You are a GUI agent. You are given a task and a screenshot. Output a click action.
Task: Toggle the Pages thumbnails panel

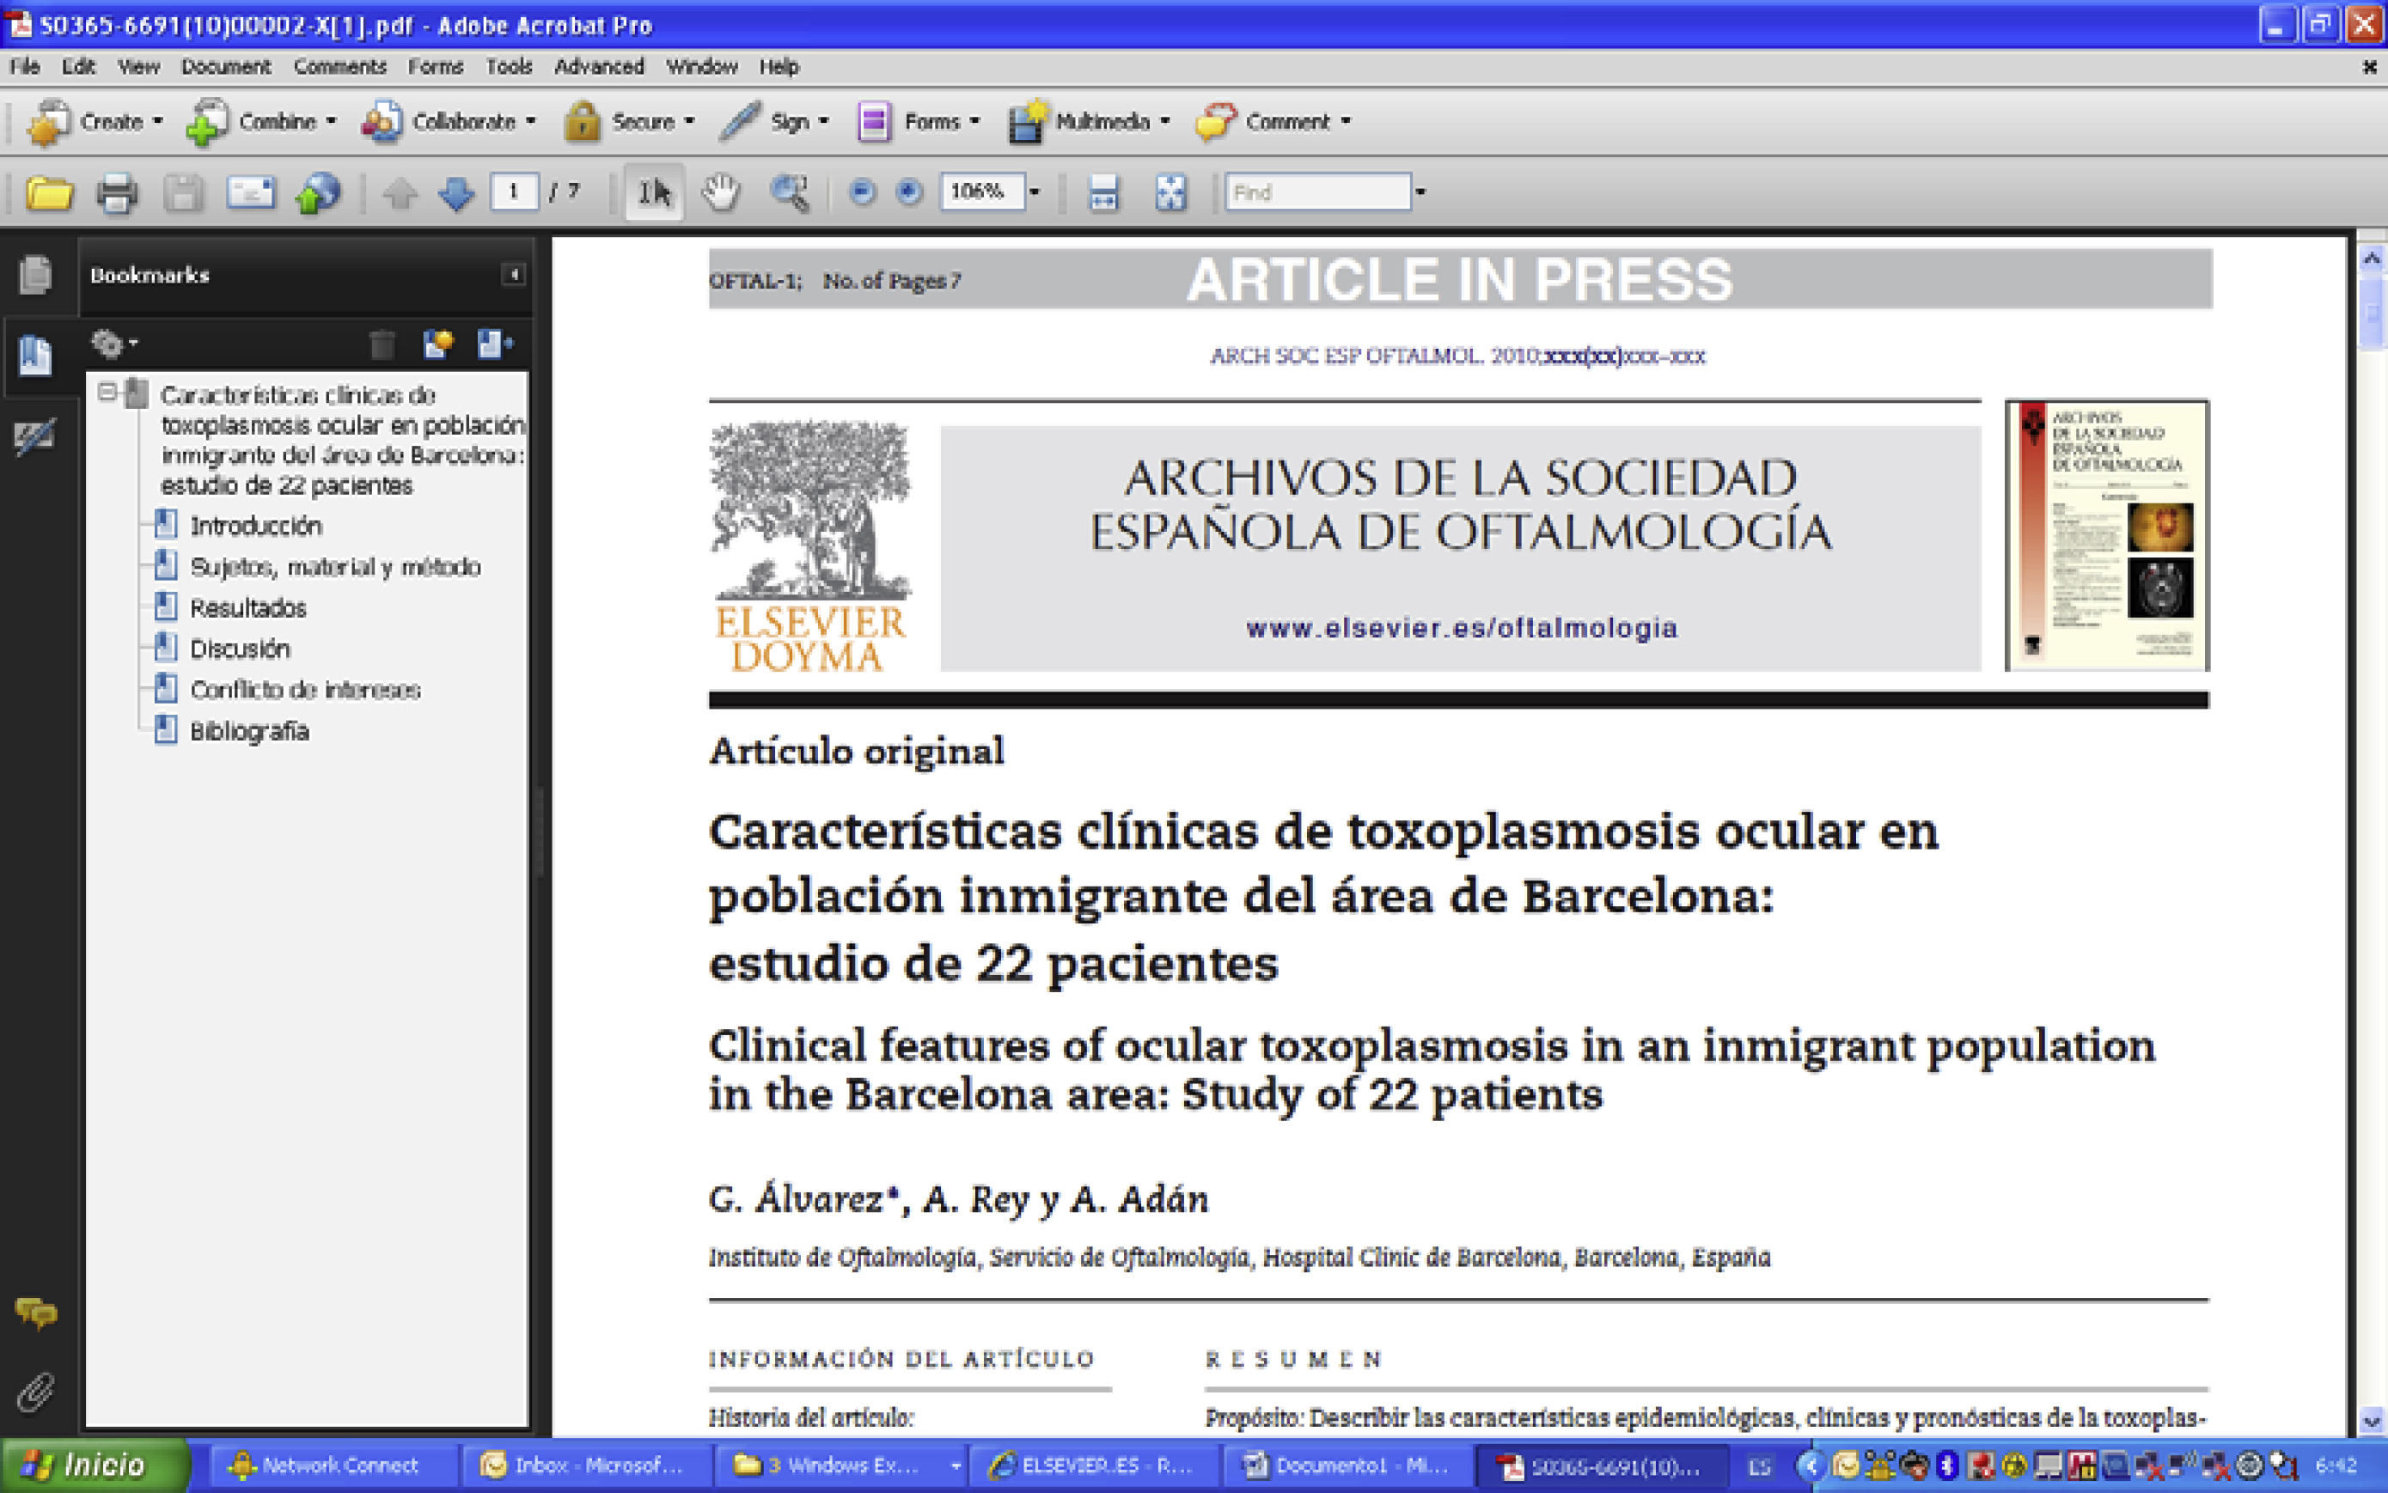click(x=34, y=275)
